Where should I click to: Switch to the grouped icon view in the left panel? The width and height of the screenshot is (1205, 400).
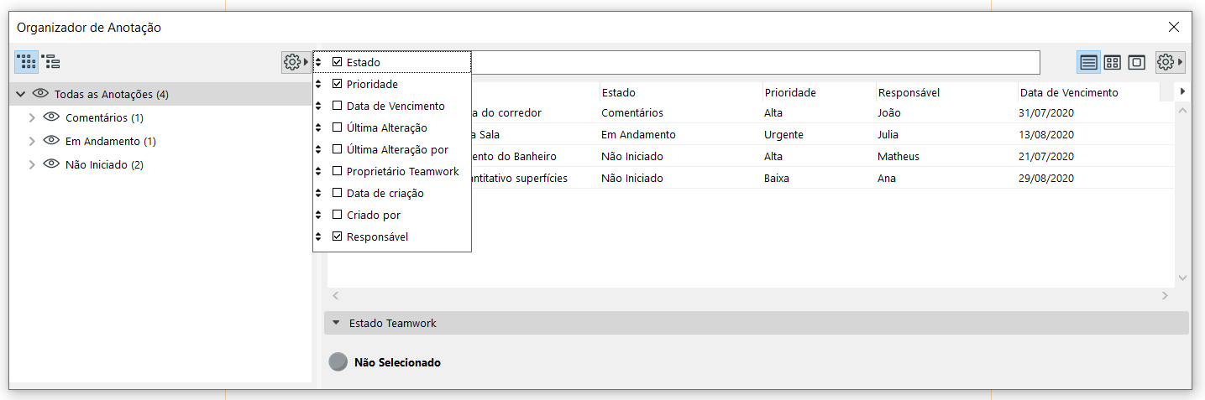tap(27, 62)
